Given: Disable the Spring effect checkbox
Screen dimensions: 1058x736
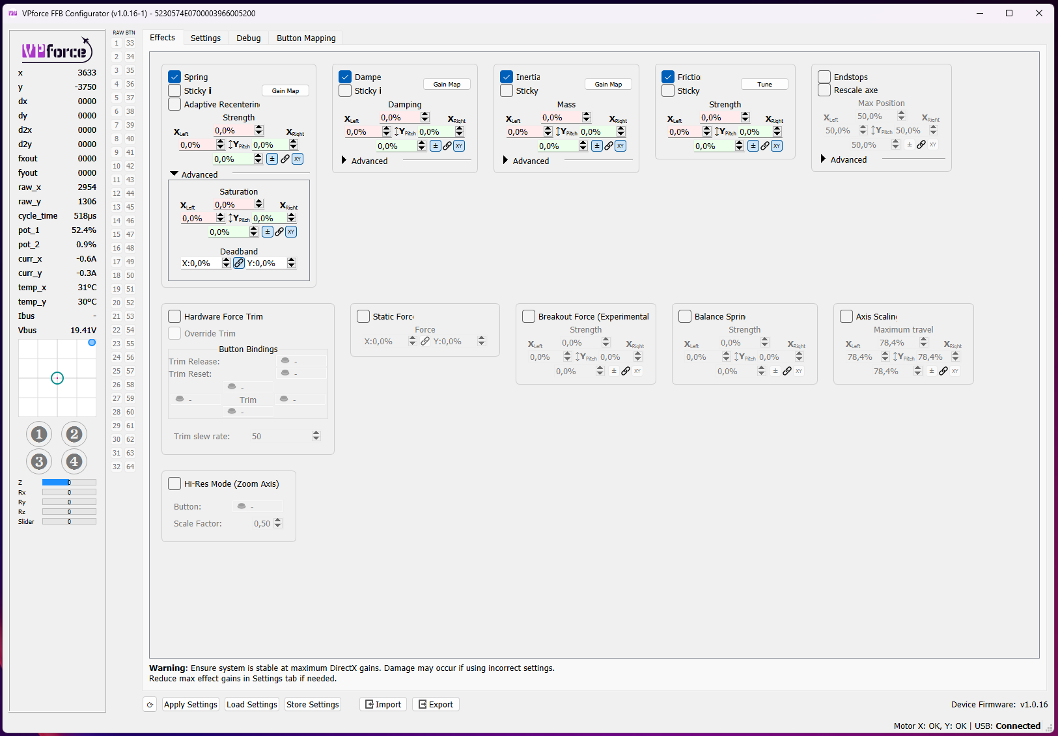Looking at the screenshot, I should (x=174, y=77).
